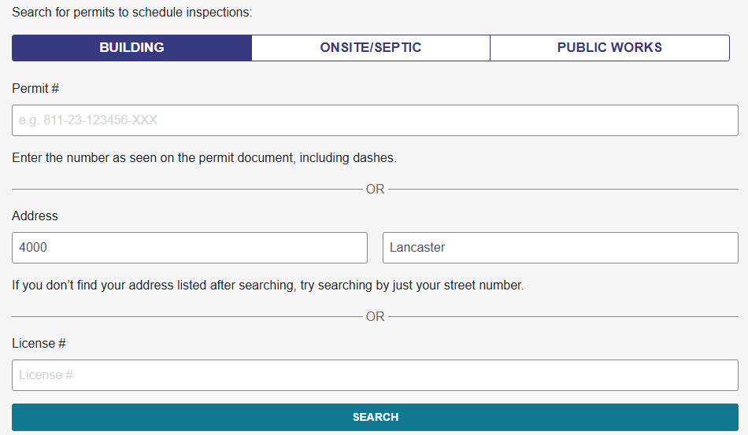Screen dimensions: 748x435
Task: Click divider line right of OR above License #
Action: click(563, 317)
